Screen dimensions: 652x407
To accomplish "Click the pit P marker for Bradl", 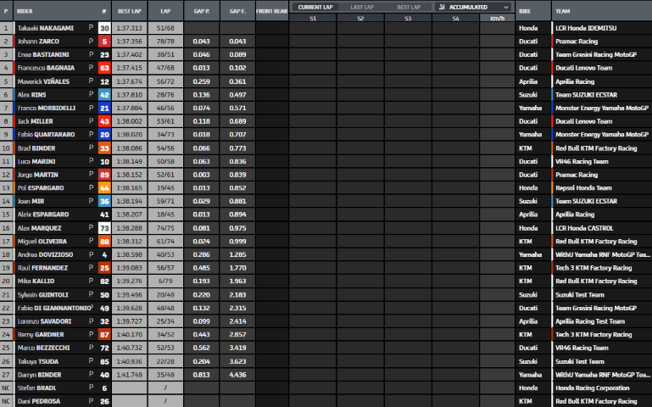I will tap(91, 387).
